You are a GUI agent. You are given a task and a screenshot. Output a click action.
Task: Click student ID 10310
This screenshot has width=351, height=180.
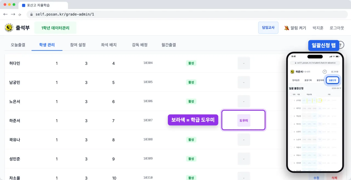pos(148,178)
